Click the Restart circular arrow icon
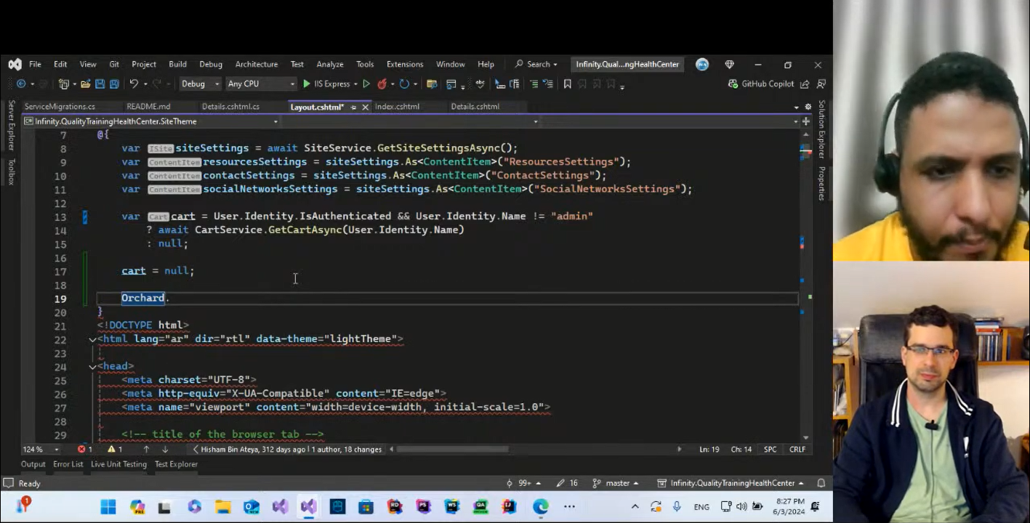Viewport: 1030px width, 523px height. click(x=404, y=84)
